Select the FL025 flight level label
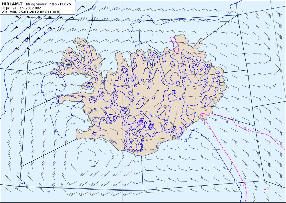Viewport: 286px width, 203px height. pos(65,4)
